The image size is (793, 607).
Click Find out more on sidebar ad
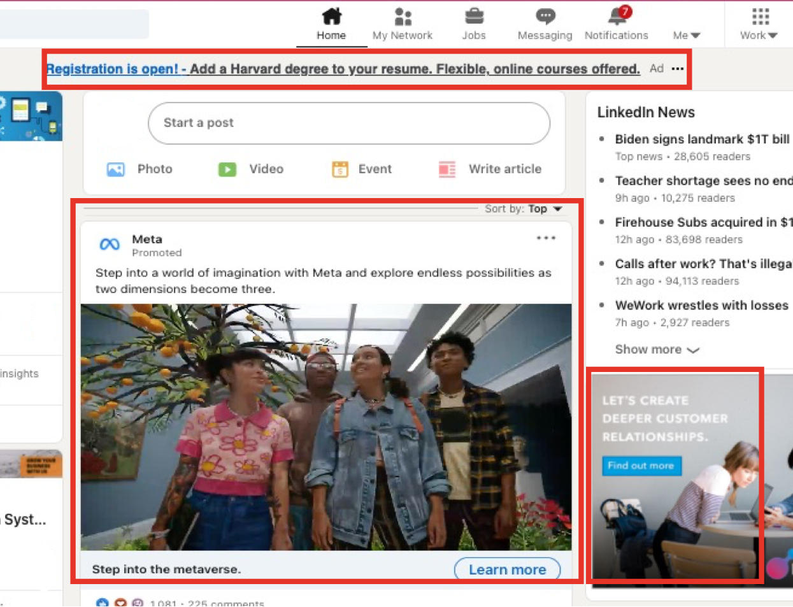click(641, 466)
